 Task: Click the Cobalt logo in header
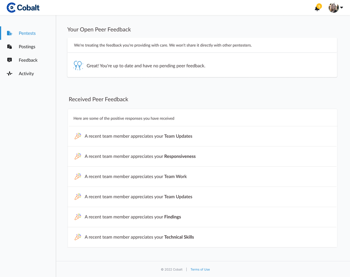[23, 8]
